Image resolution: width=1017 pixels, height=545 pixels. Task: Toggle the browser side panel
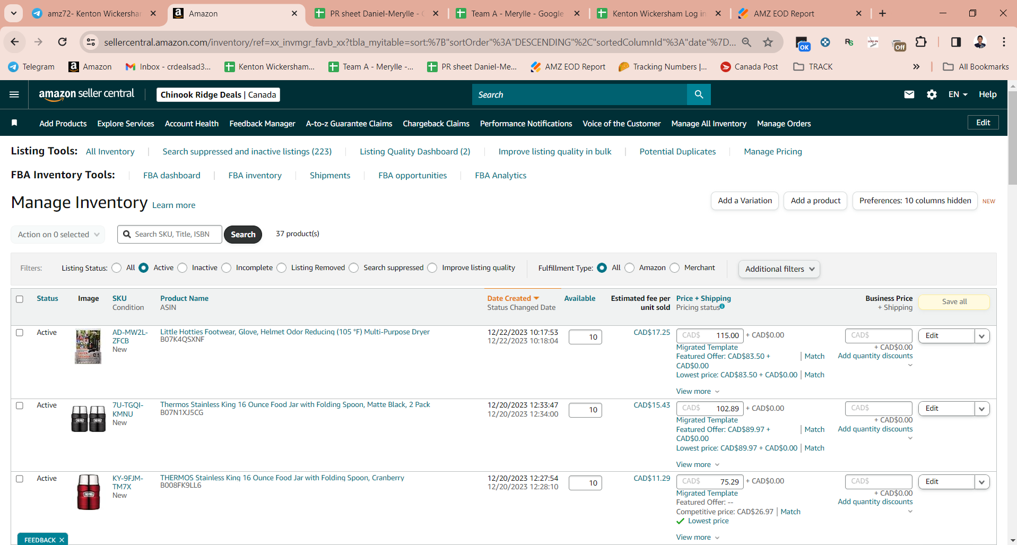click(956, 42)
